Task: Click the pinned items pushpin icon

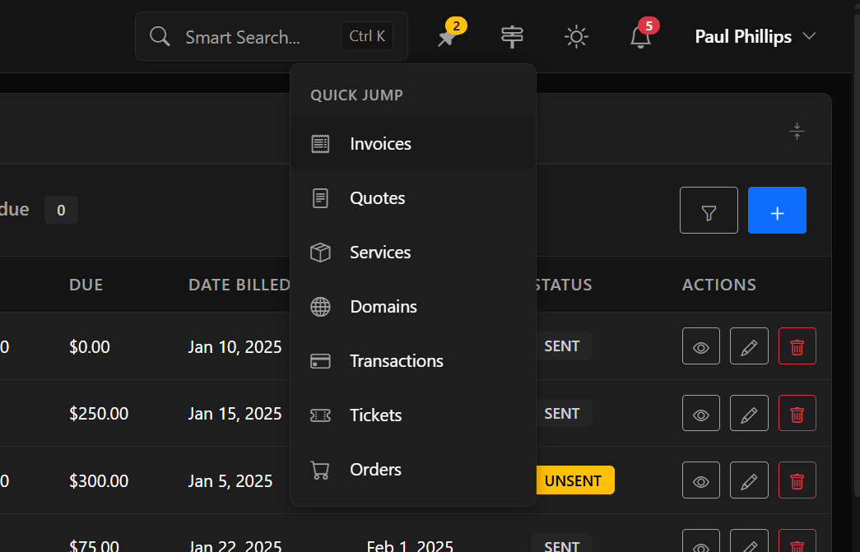Action: tap(449, 37)
